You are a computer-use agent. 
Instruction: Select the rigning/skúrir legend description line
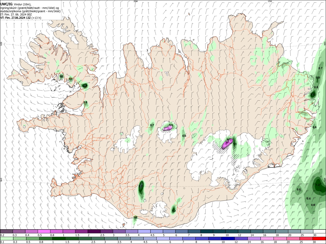[x=30, y=8]
